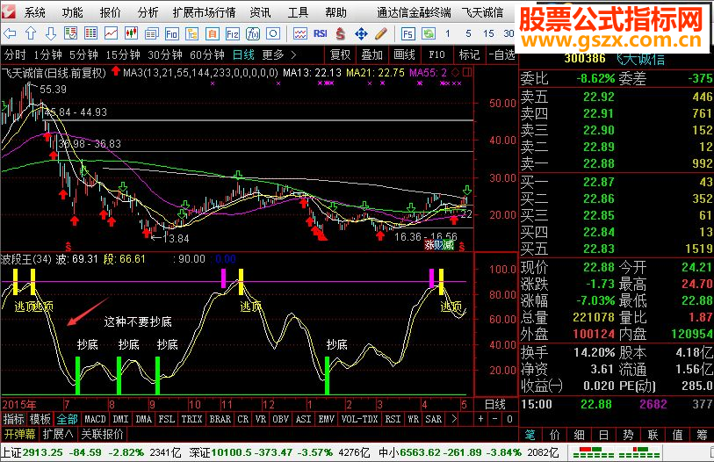
Task: Click the green refresh toolbar icon
Action: [x=428, y=33]
